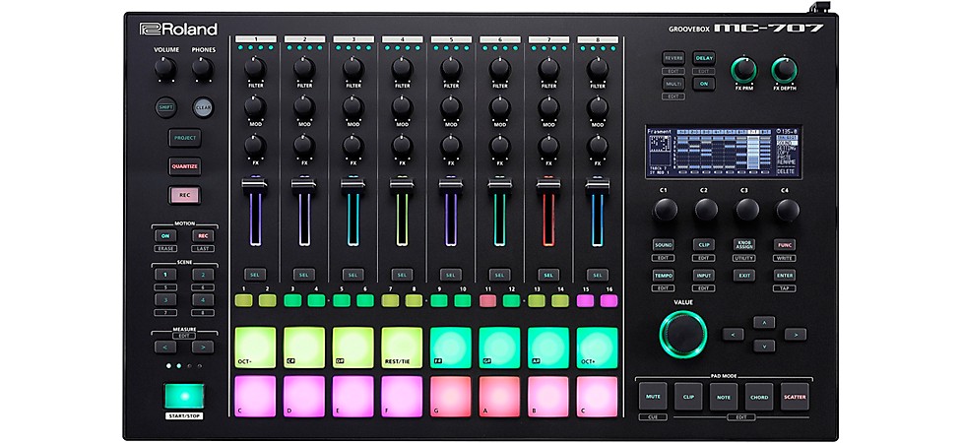Click the MEASURE left arrow button
961x443 pixels.
click(x=165, y=347)
